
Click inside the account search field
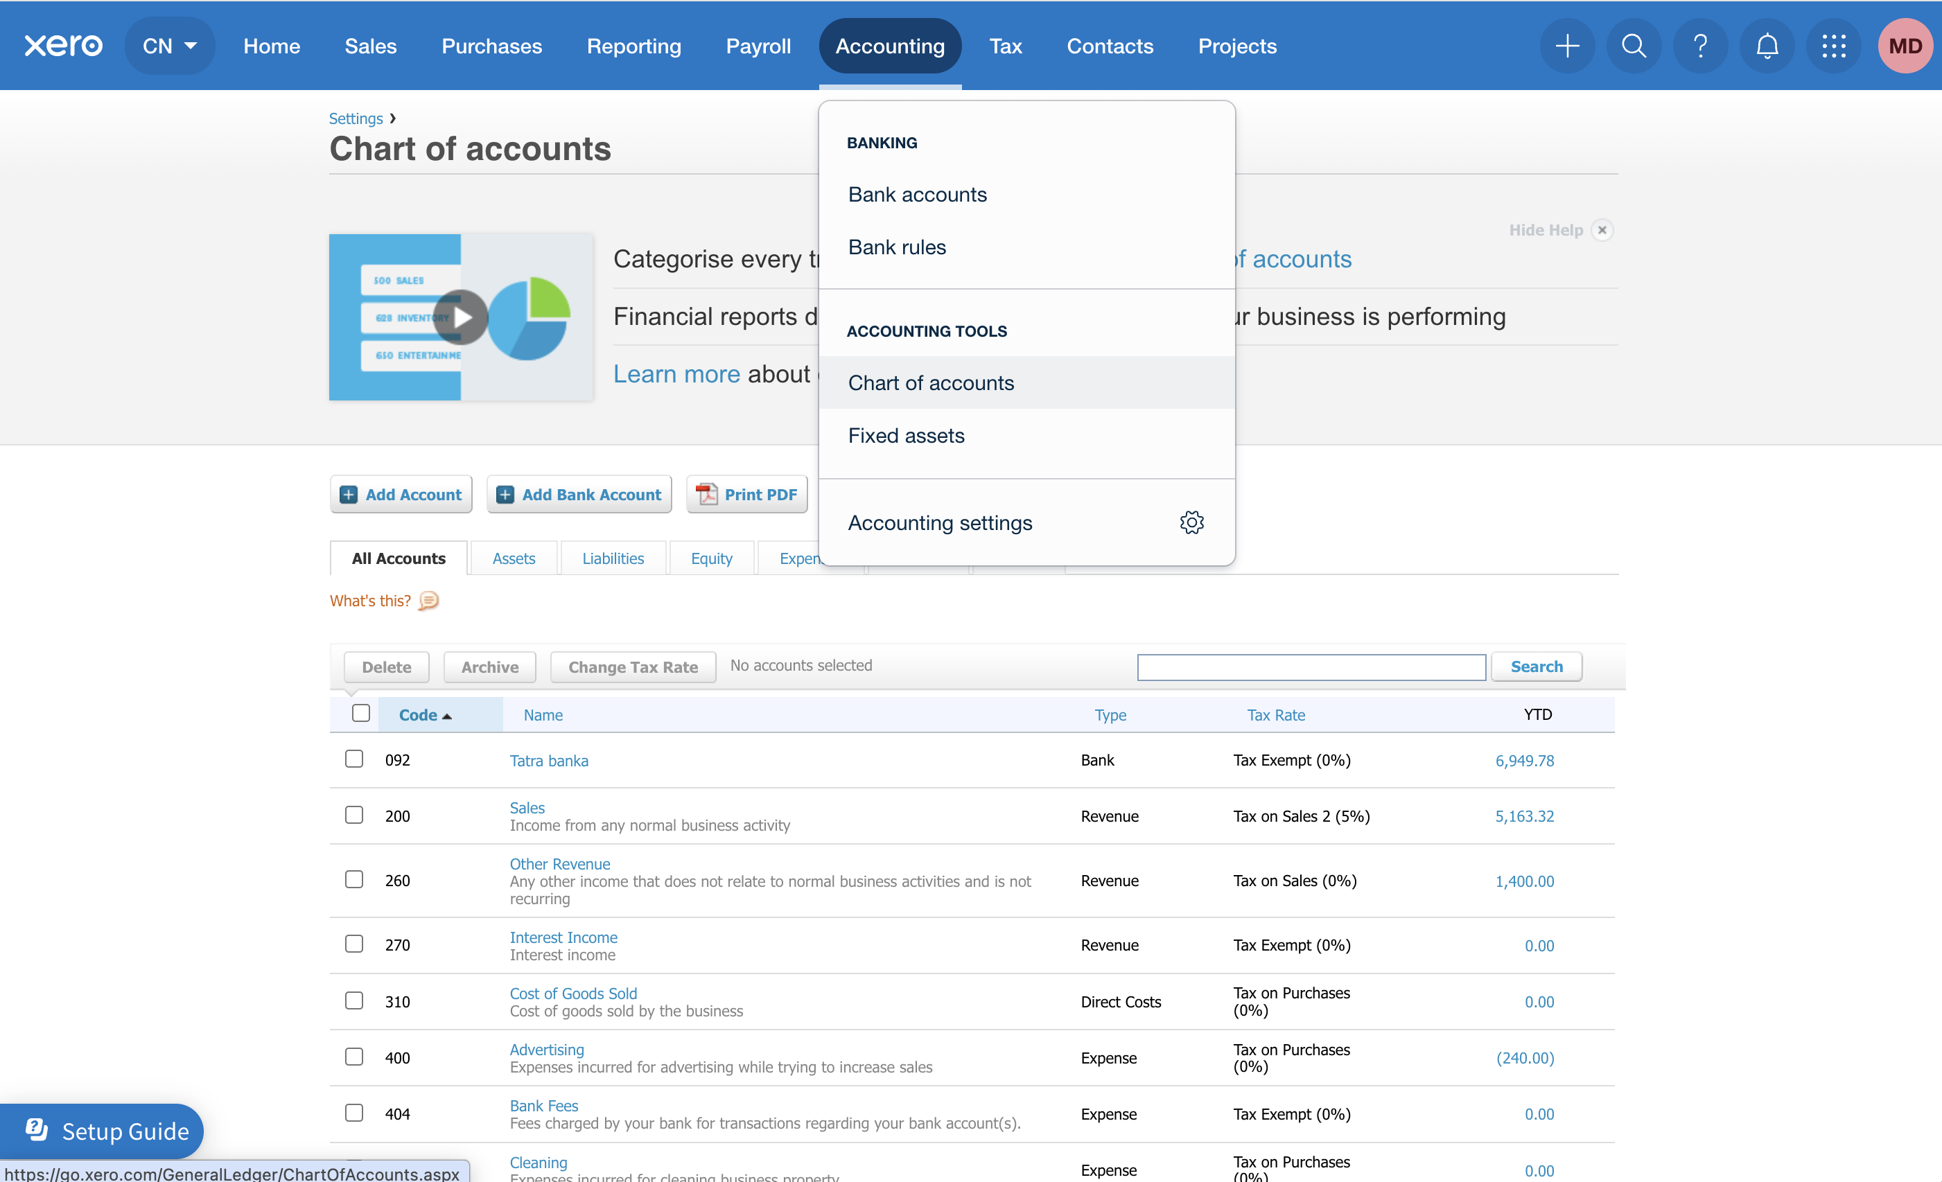pos(1311,667)
